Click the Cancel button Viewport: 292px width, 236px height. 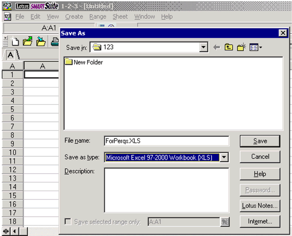(260, 157)
